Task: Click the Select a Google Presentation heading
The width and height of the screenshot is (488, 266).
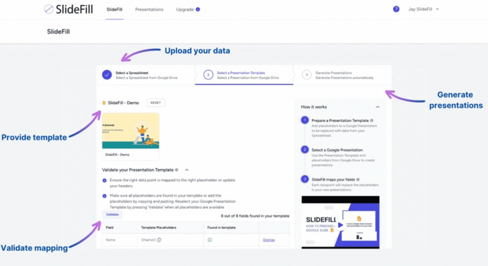Action: [337, 150]
